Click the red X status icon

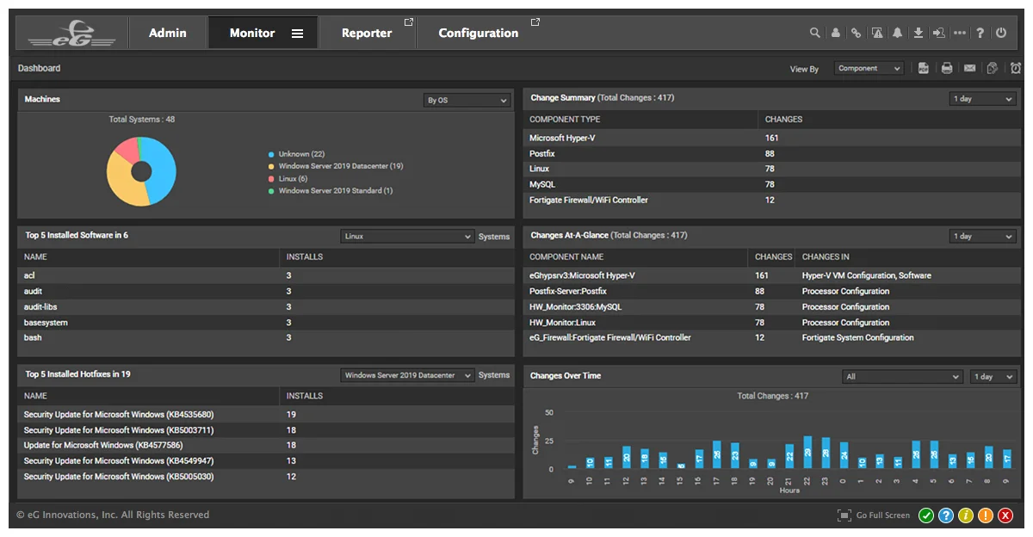(x=1005, y=515)
